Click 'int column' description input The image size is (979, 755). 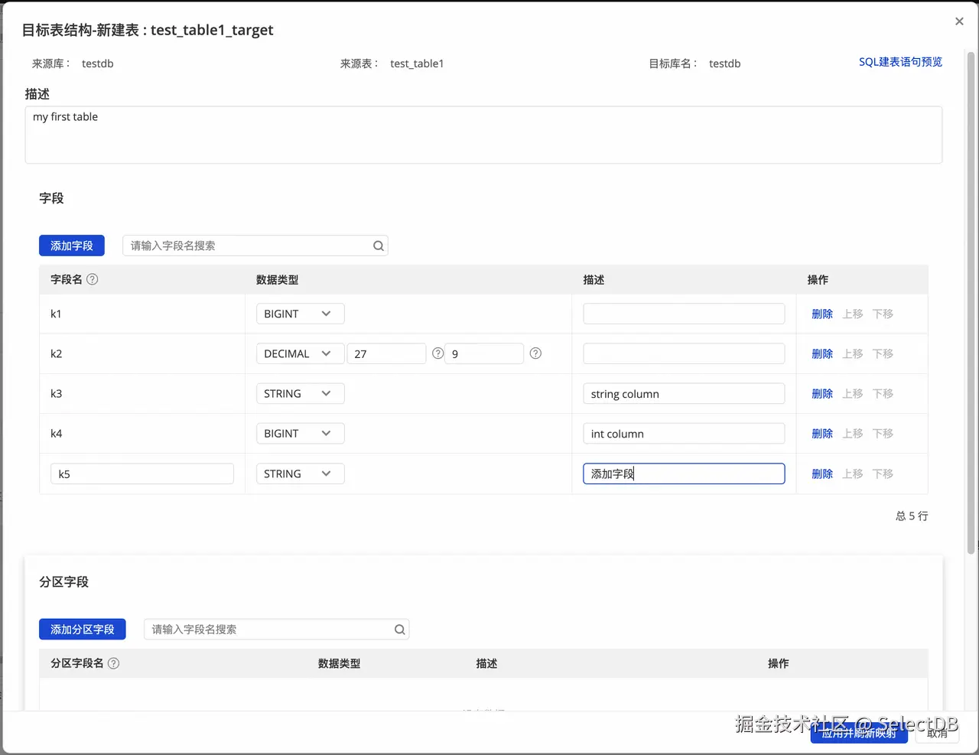pos(684,433)
